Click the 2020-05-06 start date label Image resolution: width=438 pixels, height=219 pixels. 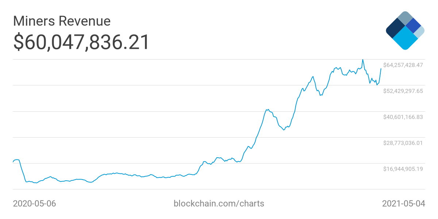(35, 203)
